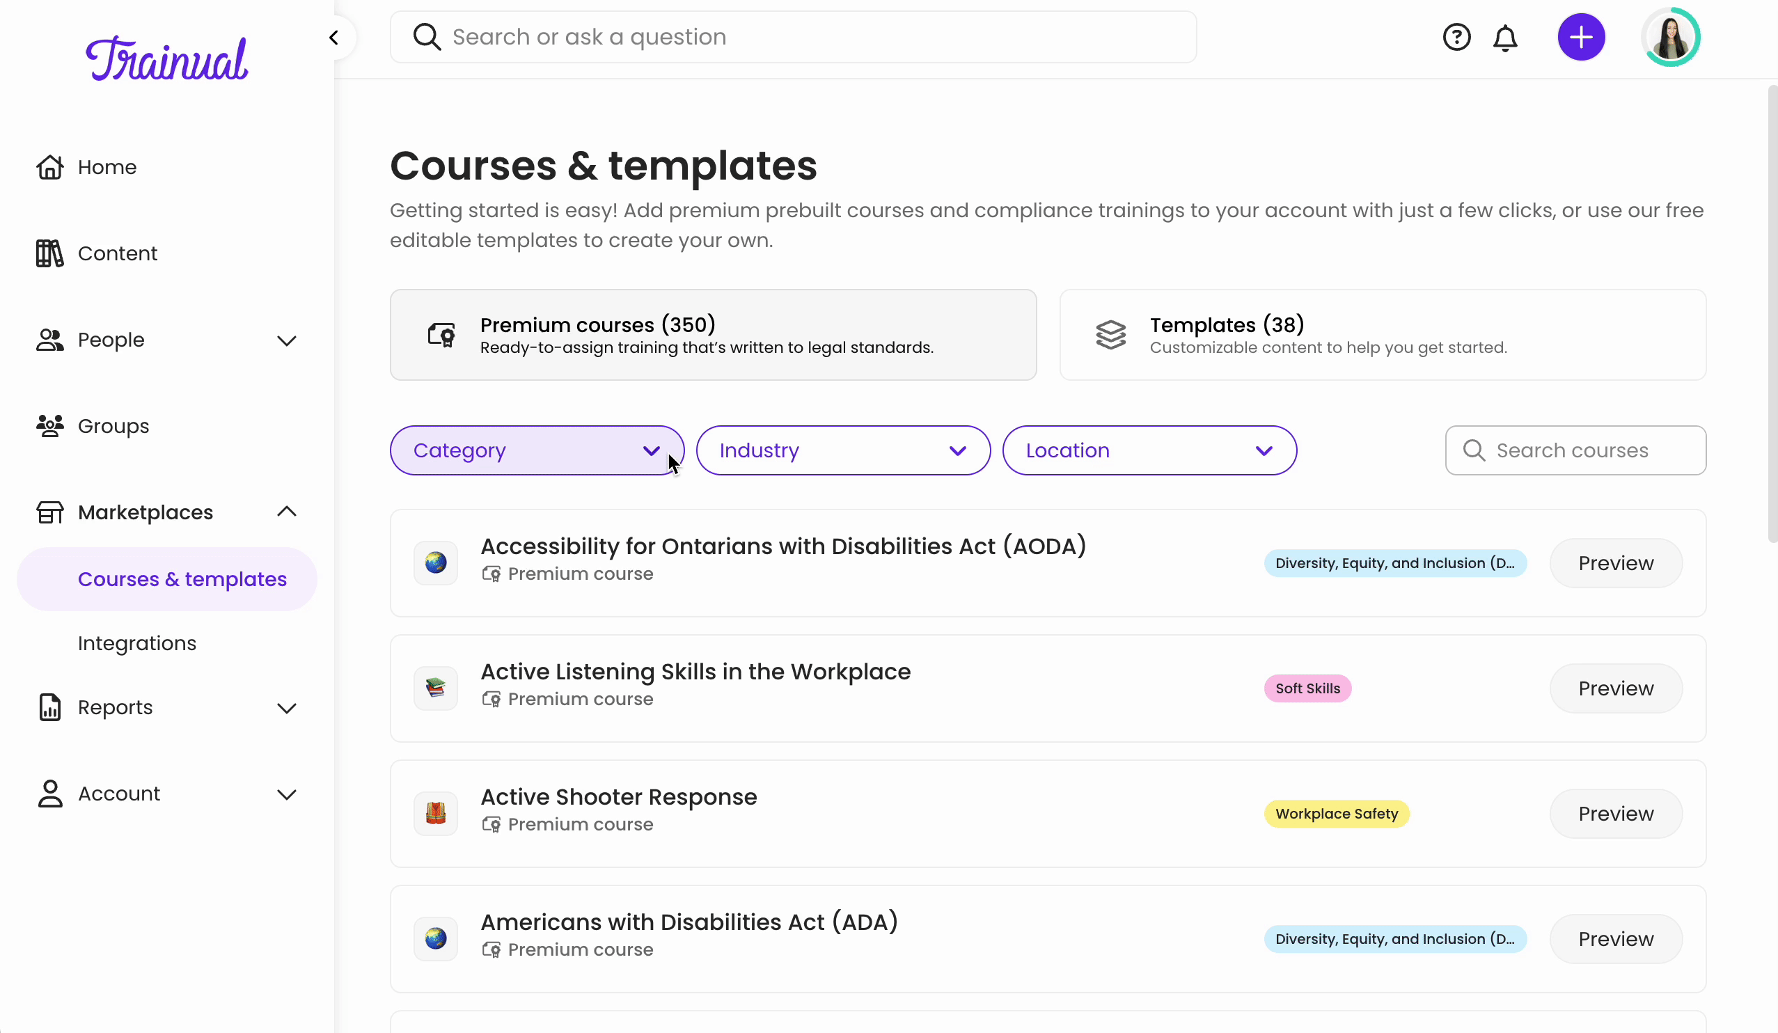Open Content in the sidebar
Image resolution: width=1778 pixels, height=1033 pixels.
(118, 253)
